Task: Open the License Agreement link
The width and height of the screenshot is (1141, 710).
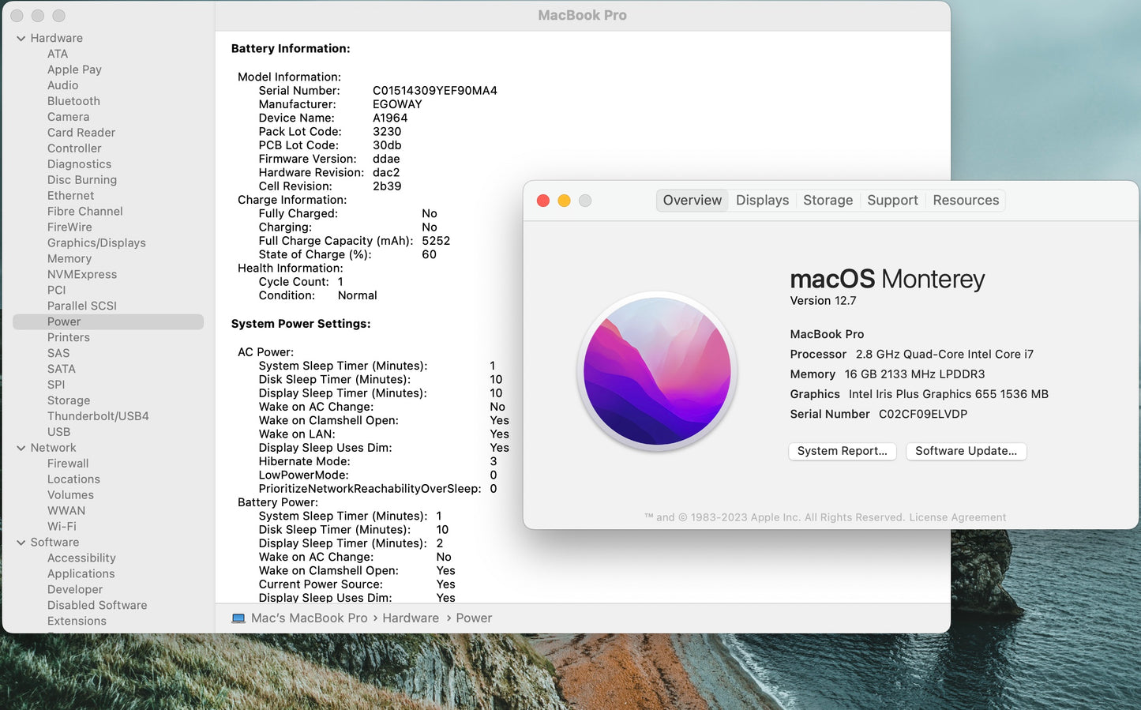Action: click(x=957, y=517)
